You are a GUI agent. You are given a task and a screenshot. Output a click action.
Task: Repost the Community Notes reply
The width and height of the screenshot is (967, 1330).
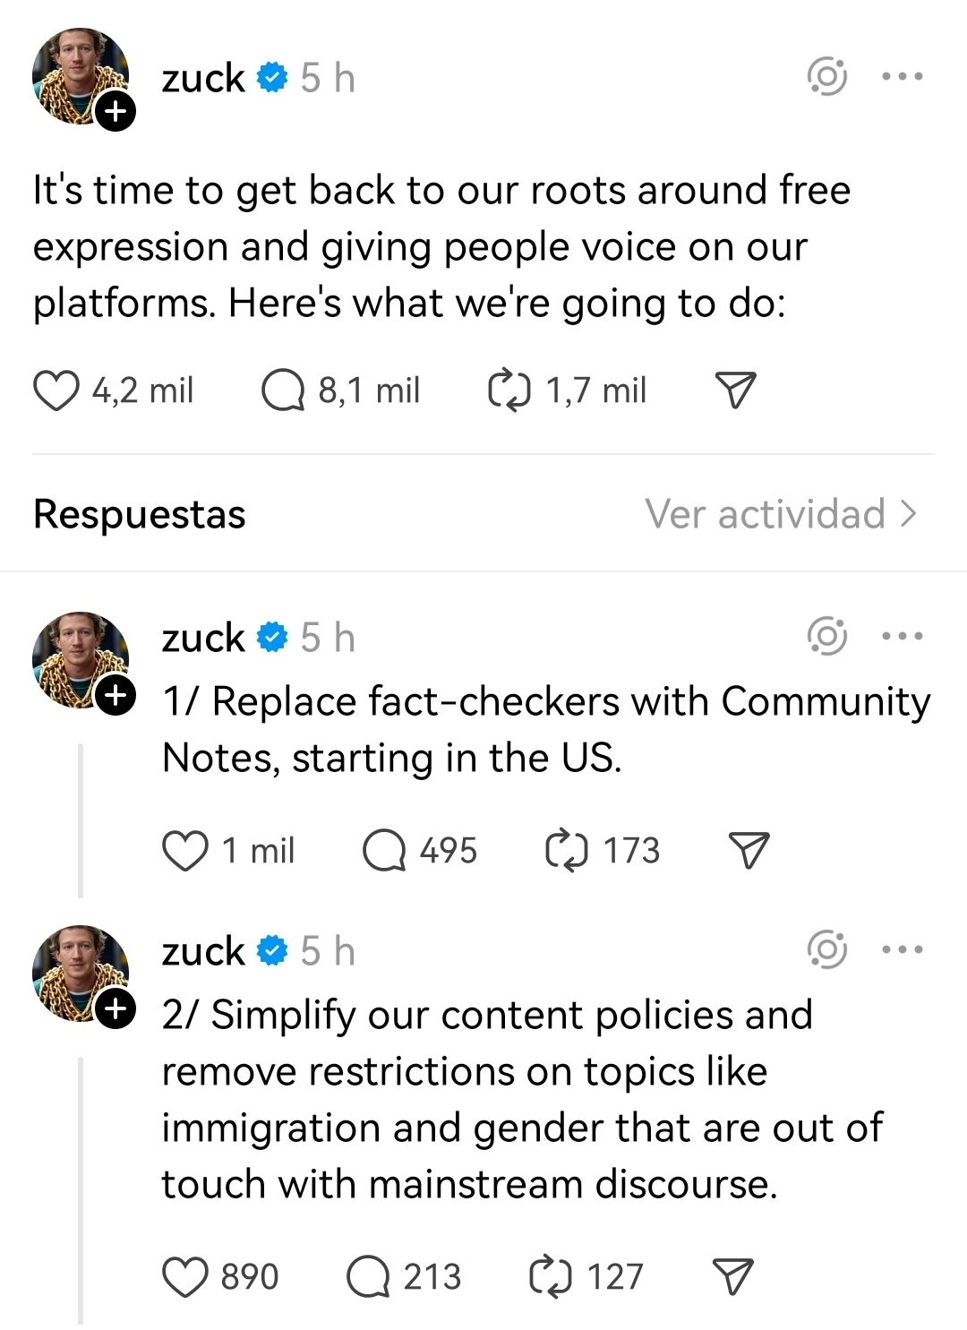click(x=567, y=851)
